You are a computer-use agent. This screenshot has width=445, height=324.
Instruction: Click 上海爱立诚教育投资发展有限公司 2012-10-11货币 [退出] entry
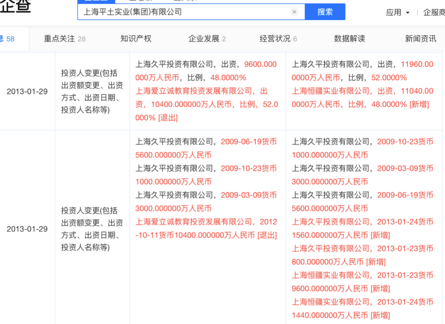tap(206, 228)
